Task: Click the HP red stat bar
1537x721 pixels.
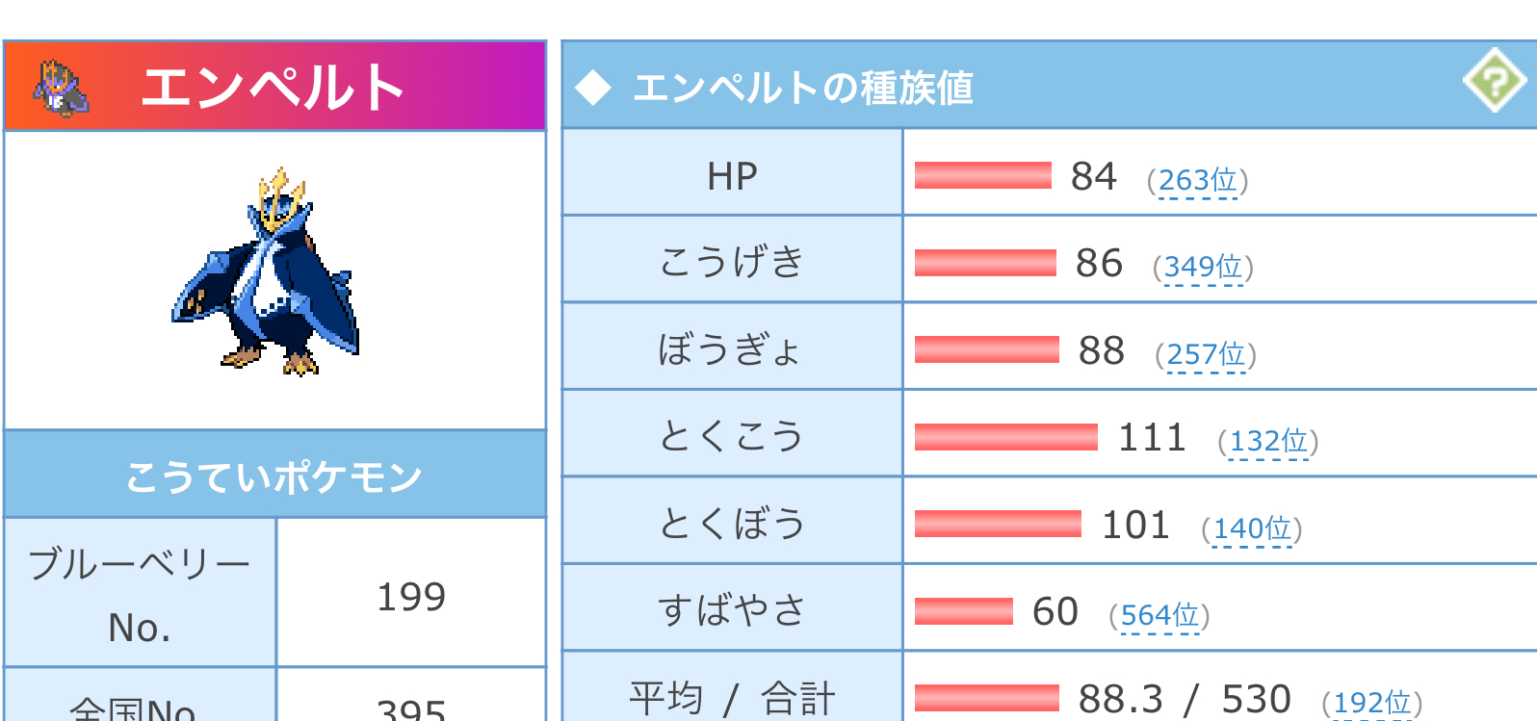Action: click(982, 175)
